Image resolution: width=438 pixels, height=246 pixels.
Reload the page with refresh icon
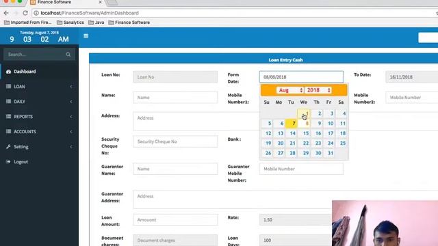click(x=25, y=13)
